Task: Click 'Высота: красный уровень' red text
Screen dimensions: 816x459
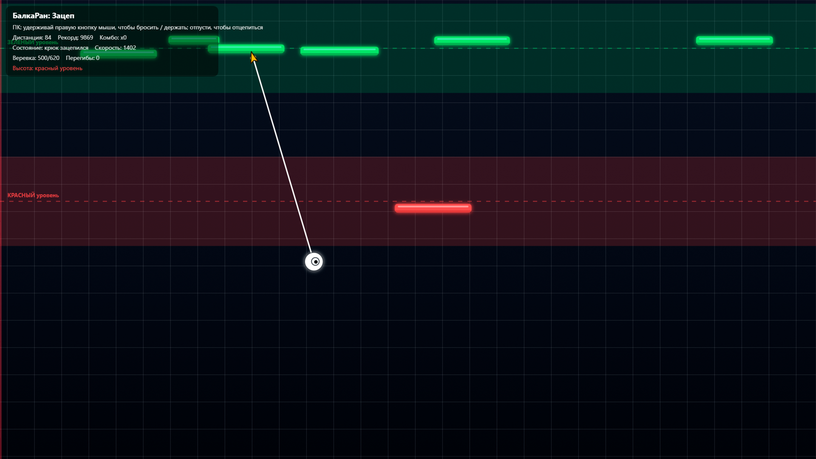Action: [x=48, y=68]
